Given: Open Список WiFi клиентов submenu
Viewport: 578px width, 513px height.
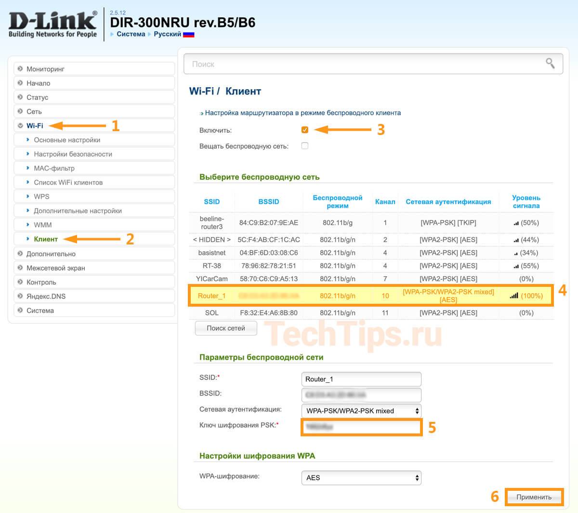Looking at the screenshot, I should (x=94, y=182).
